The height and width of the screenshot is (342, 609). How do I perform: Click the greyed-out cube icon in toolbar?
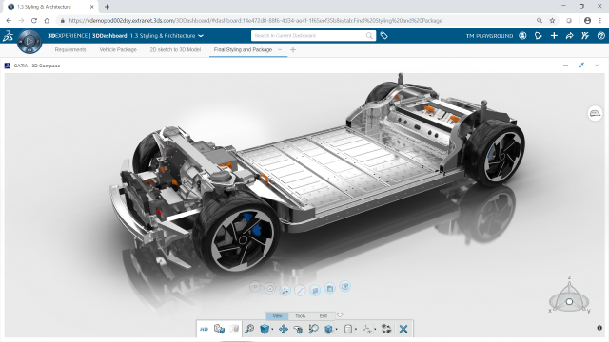point(234,329)
